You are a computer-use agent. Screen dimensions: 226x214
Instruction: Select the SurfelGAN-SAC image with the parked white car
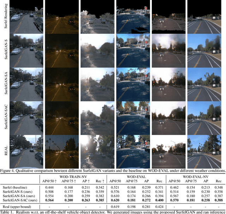[x=26, y=118]
